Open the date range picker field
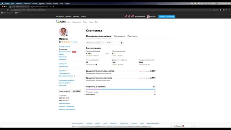The image size is (231, 130). (x=114, y=43)
